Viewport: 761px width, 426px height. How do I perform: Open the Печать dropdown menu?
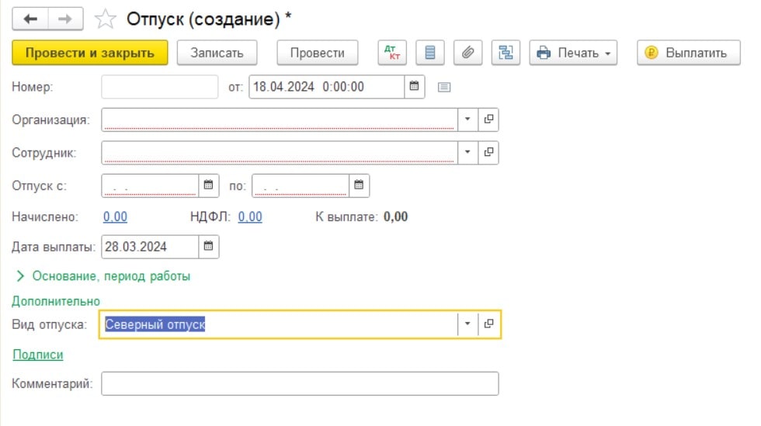pyautogui.click(x=573, y=53)
